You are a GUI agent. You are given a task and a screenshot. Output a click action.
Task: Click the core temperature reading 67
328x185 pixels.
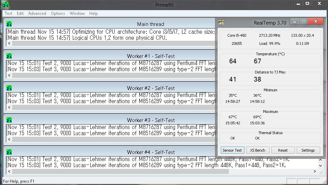click(257, 61)
